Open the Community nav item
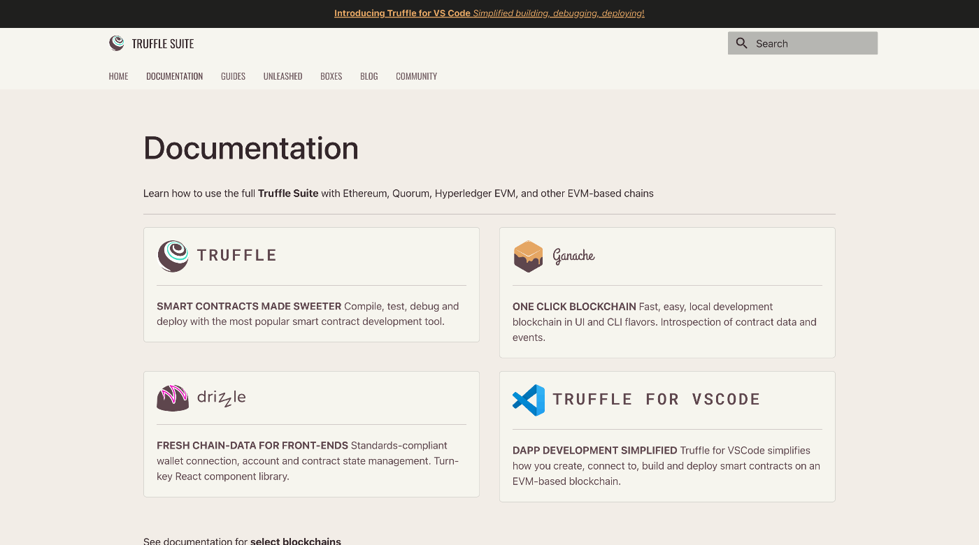The image size is (979, 545). 416,76
